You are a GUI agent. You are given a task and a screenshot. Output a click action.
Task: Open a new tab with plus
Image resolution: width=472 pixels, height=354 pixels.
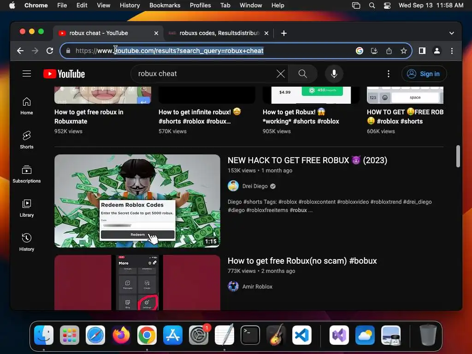283,33
